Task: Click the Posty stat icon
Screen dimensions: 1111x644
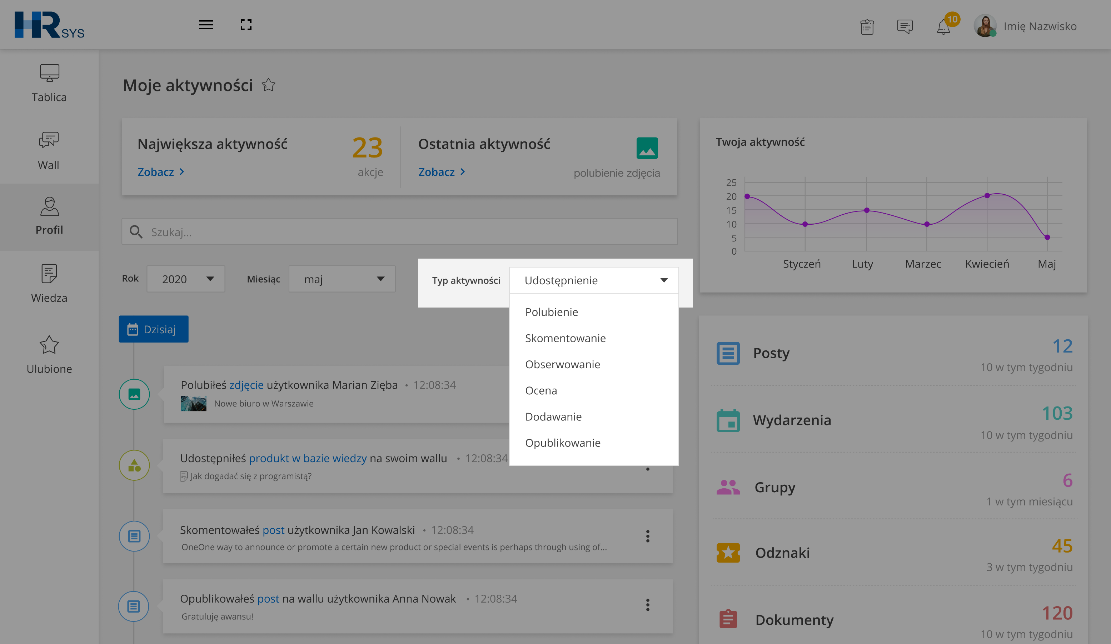Action: click(x=728, y=354)
